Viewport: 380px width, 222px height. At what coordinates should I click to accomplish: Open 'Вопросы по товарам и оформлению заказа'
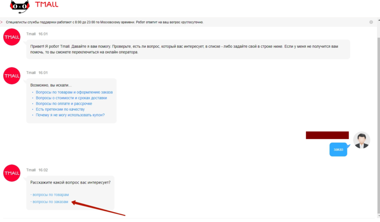tap(74, 92)
